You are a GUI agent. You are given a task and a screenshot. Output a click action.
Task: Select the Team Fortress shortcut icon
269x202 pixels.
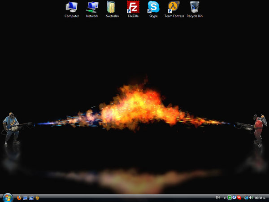click(x=174, y=9)
